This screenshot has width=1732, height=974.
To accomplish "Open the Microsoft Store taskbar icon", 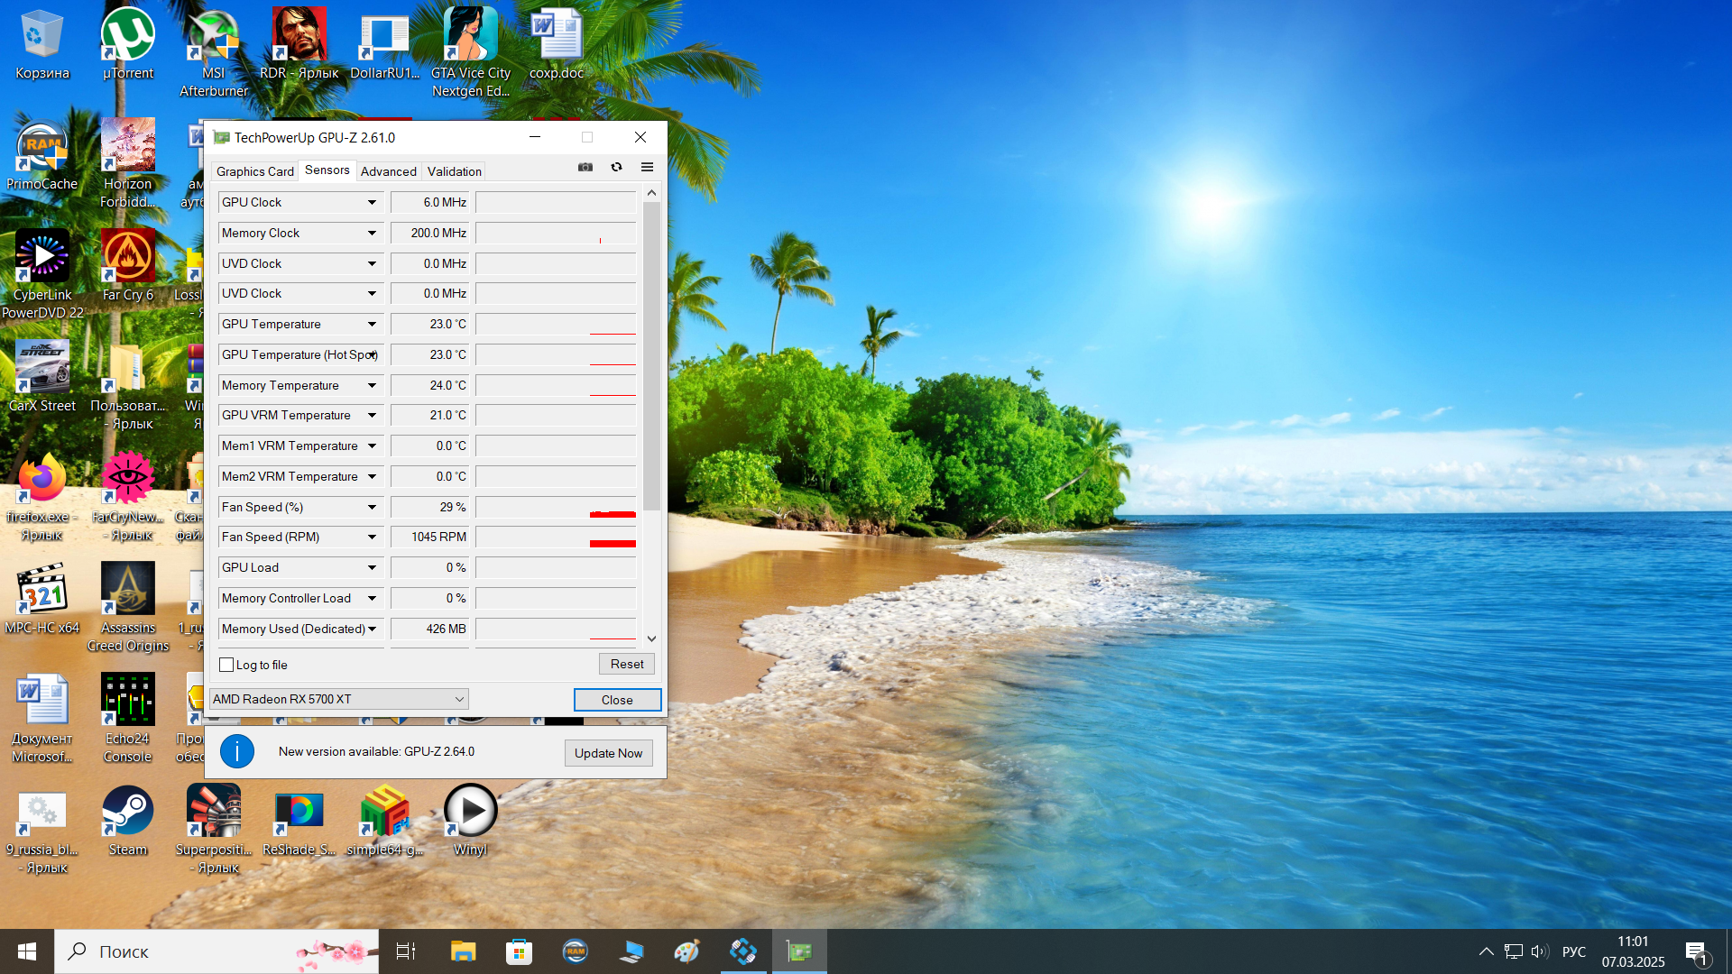I will 519,951.
